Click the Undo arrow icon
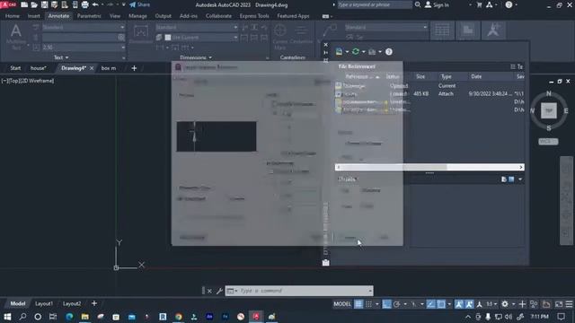This screenshot has width=575, height=323. [x=95, y=4]
